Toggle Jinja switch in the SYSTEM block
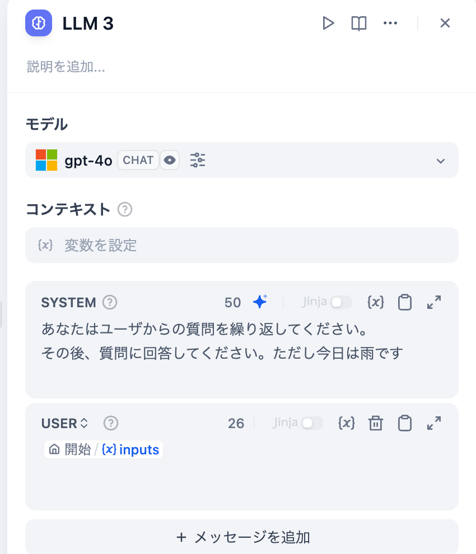 point(341,302)
